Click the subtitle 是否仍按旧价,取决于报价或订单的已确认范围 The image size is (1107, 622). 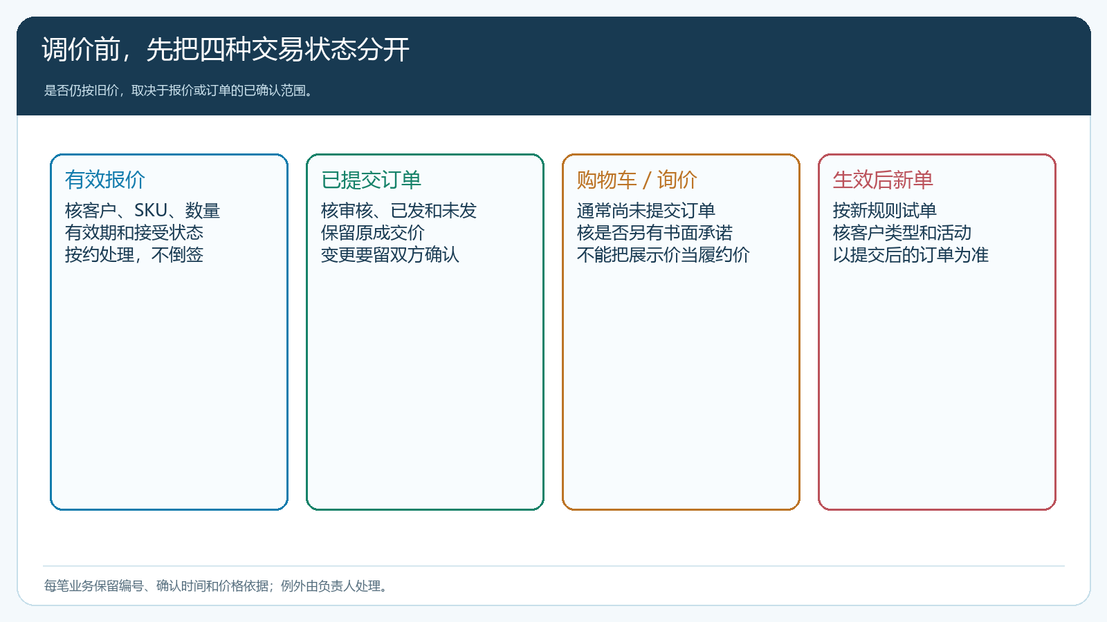(x=179, y=91)
